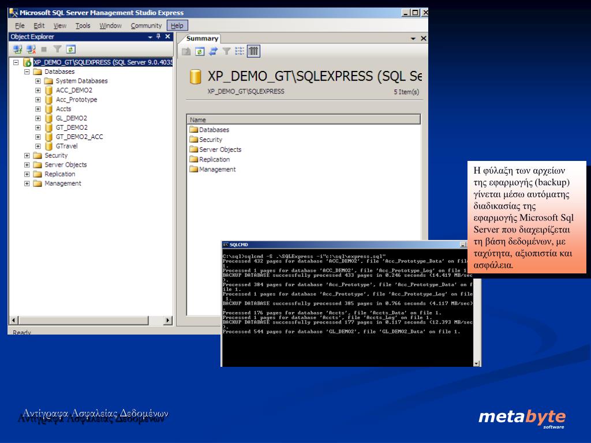This screenshot has width=591, height=443.
Task: Click the Connect icon in Object Explorer
Action: (x=17, y=49)
